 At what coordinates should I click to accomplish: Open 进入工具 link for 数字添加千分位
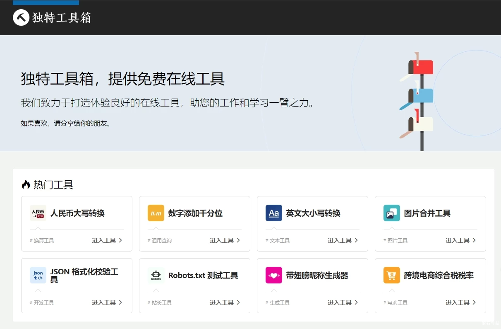click(x=222, y=240)
